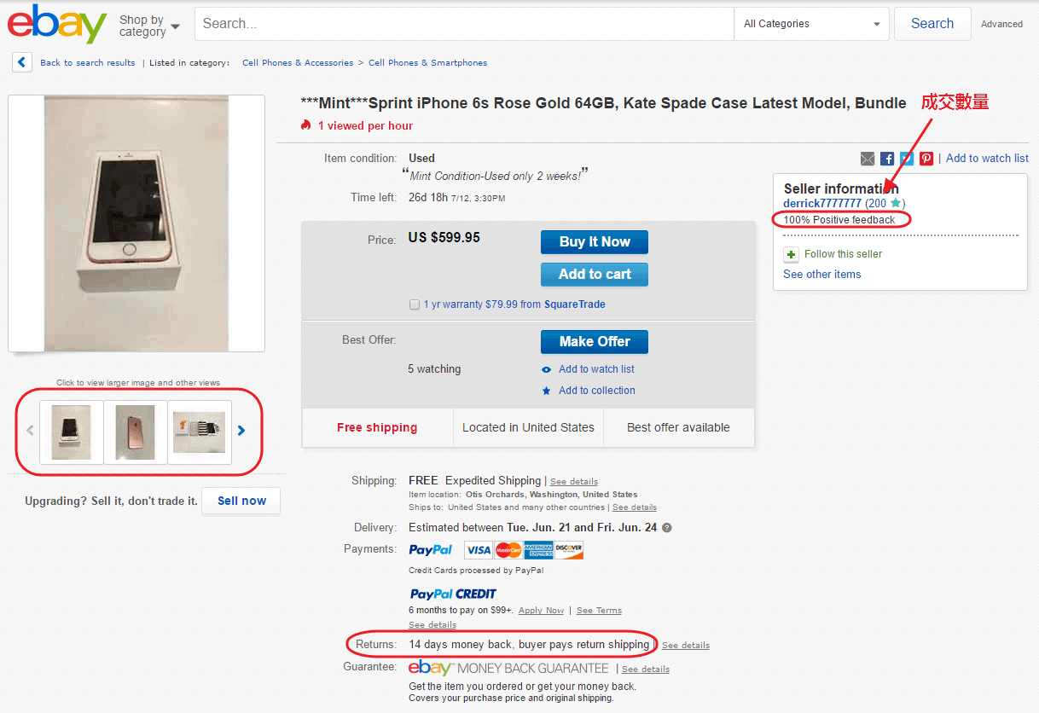Screen dimensions: 1039x713
Task: Open the All Categories dropdown
Action: (x=810, y=24)
